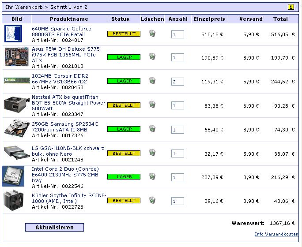Delete the LG GSA-H10NB-BLK drive
The width and height of the screenshot is (302, 247).
[x=152, y=153]
